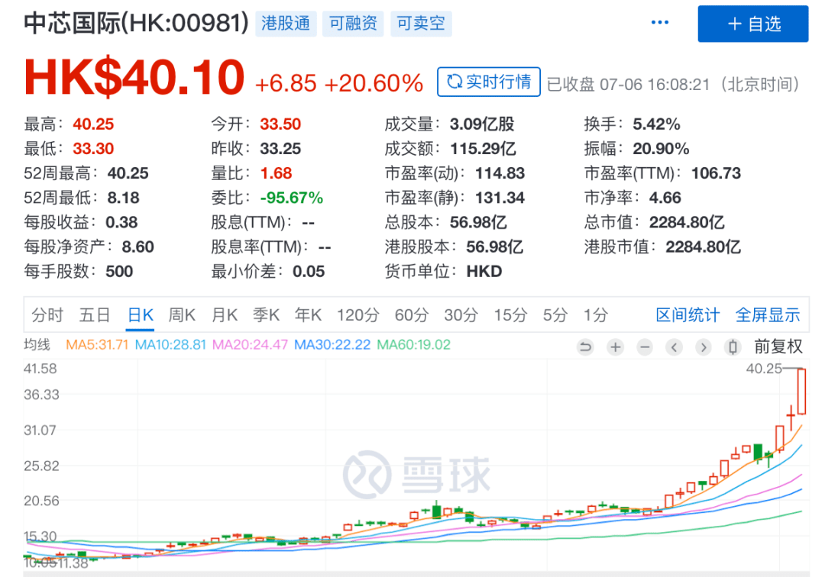Shift chart left with the left chevron
Screen dimensions: 825x577
pos(674,347)
